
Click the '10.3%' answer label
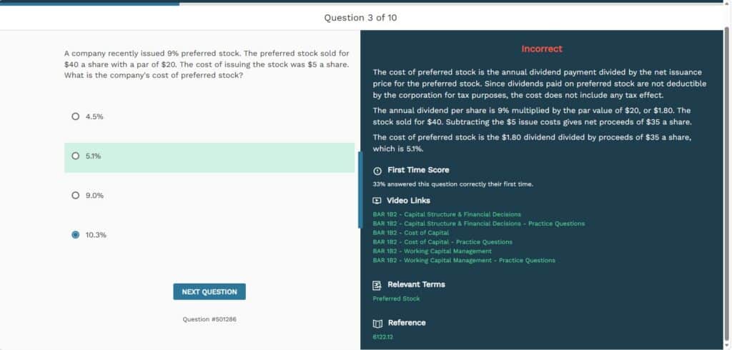coord(96,235)
